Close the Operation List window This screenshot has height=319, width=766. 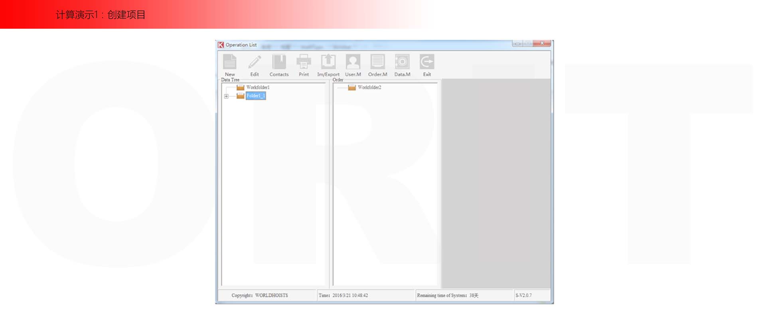coord(542,43)
